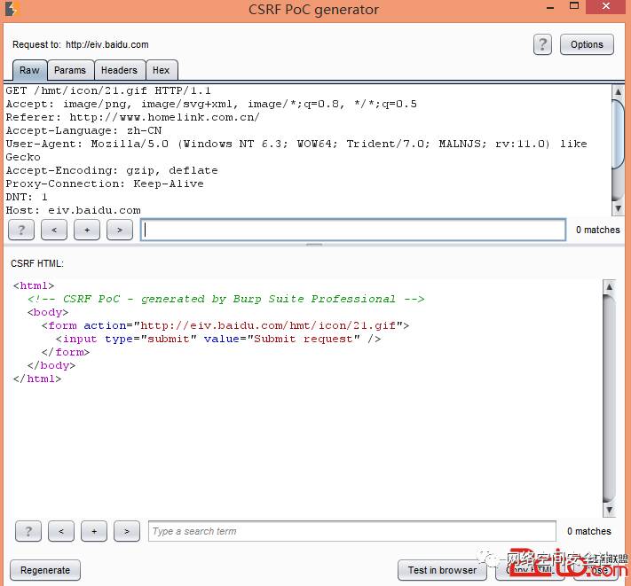Go to previous match in CSRF HTML search
Screen dimensions: 631x586
coord(61,531)
